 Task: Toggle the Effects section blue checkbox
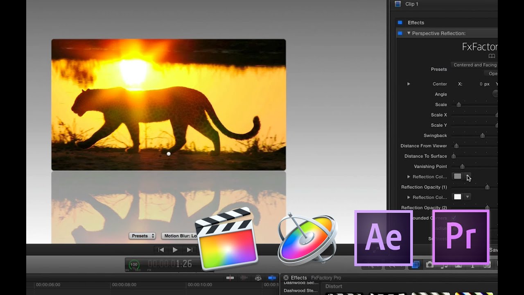coord(400,23)
